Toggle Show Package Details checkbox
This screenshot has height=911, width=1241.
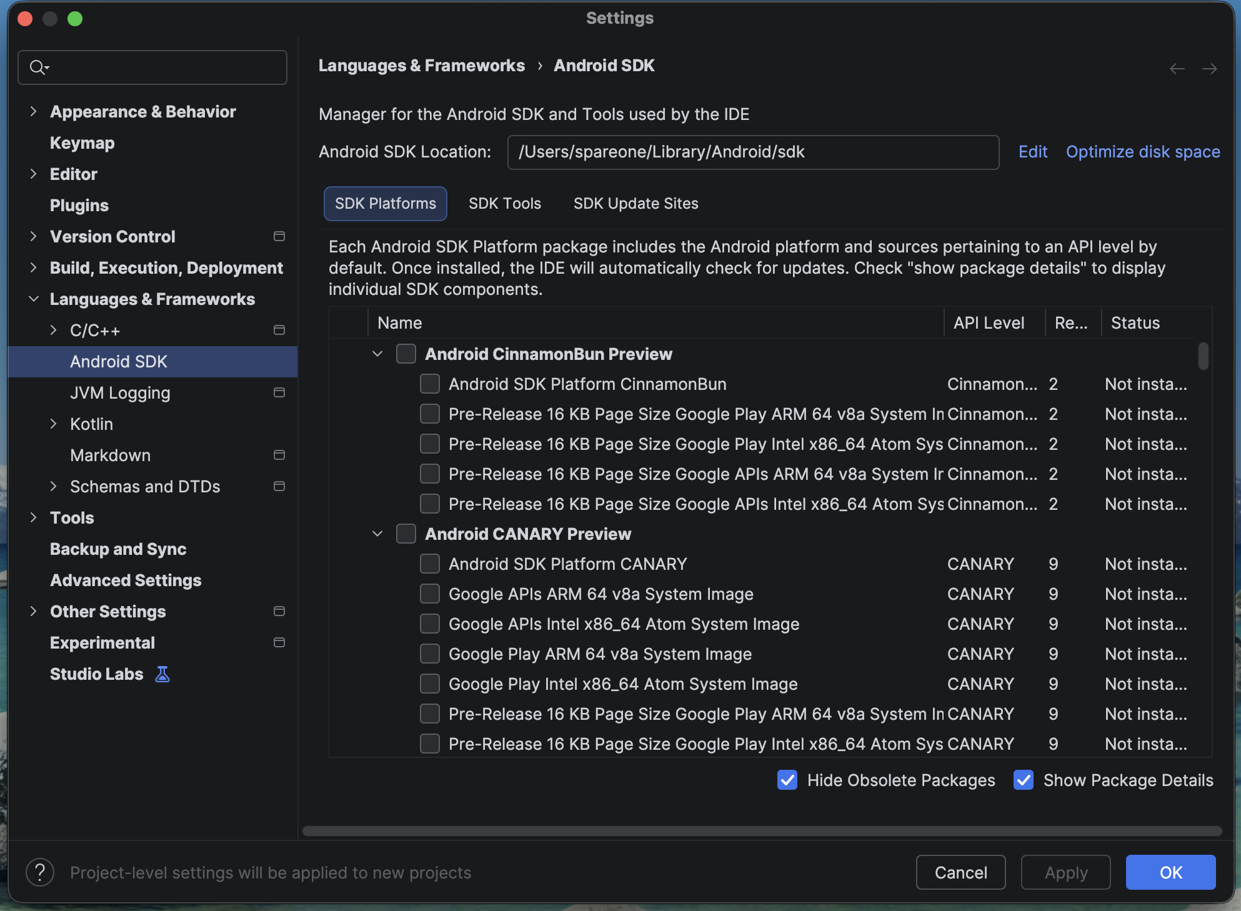pyautogui.click(x=1024, y=780)
